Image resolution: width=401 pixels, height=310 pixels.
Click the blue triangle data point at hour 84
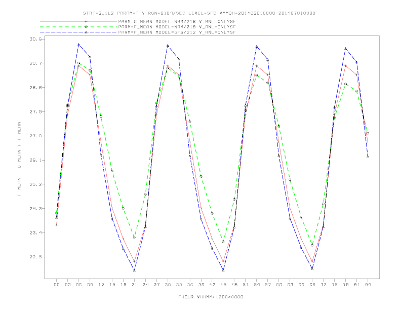click(368, 157)
